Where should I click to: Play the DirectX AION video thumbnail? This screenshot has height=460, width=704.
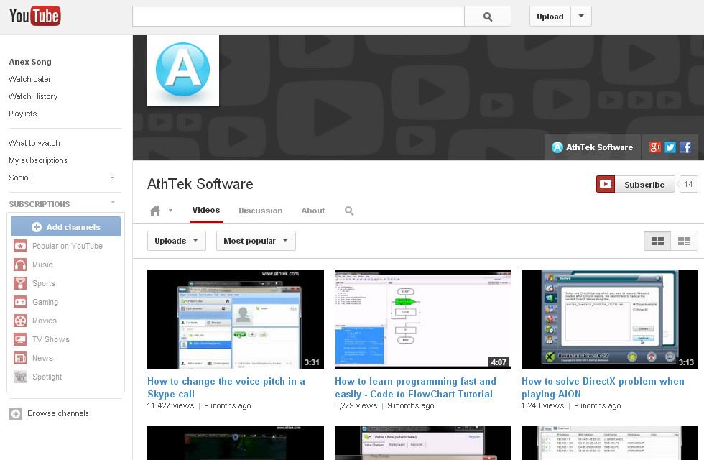pos(610,319)
